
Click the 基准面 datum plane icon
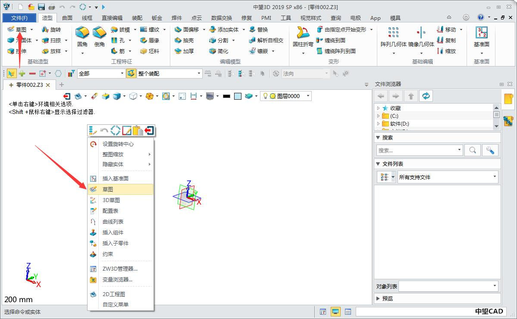point(481,33)
